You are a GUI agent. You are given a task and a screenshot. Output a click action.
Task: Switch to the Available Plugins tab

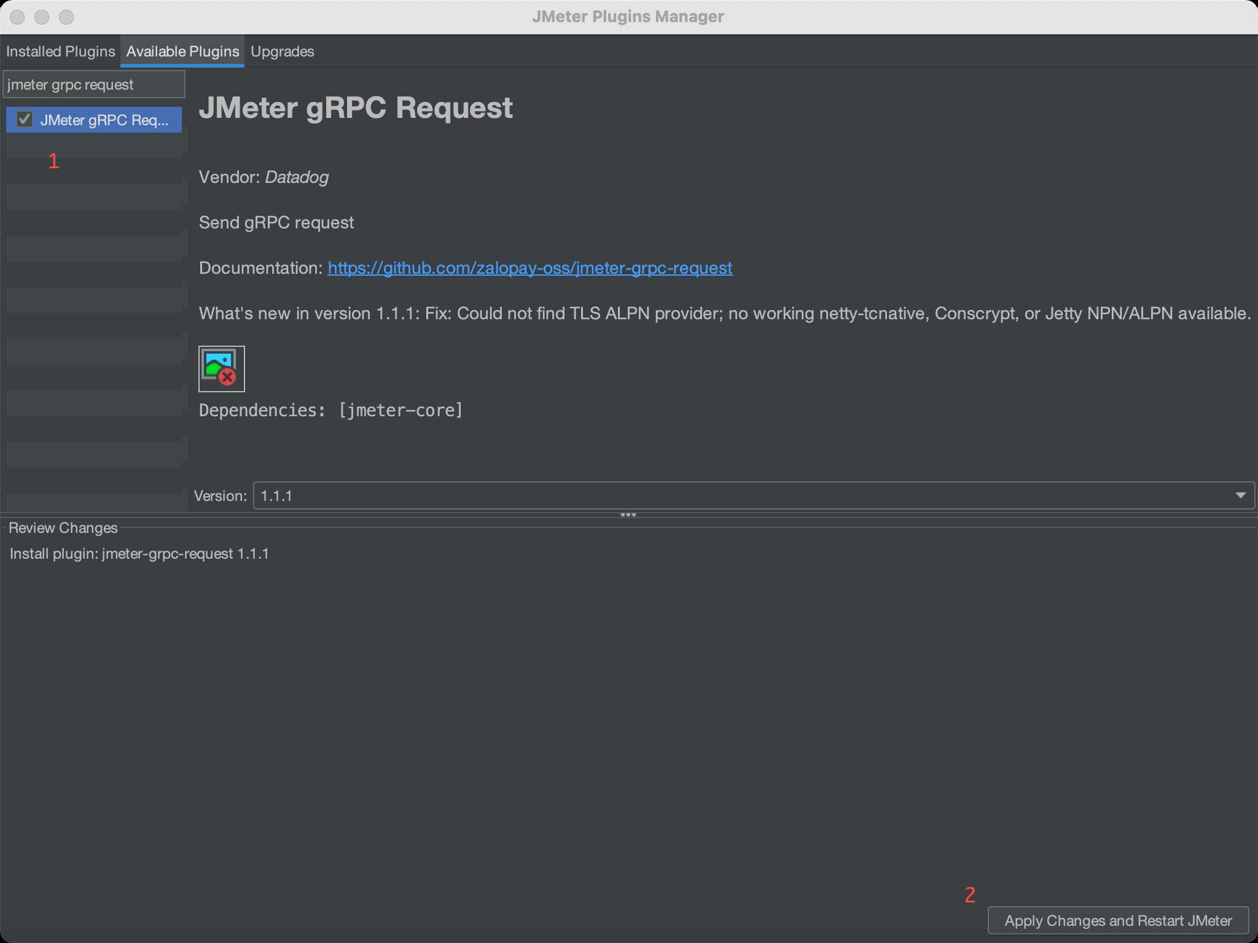pyautogui.click(x=182, y=51)
